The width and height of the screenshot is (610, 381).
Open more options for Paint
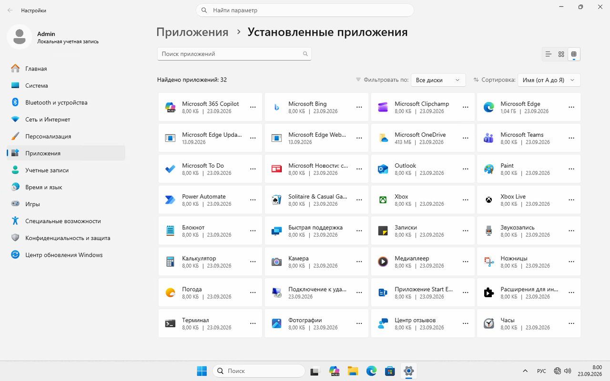(571, 169)
